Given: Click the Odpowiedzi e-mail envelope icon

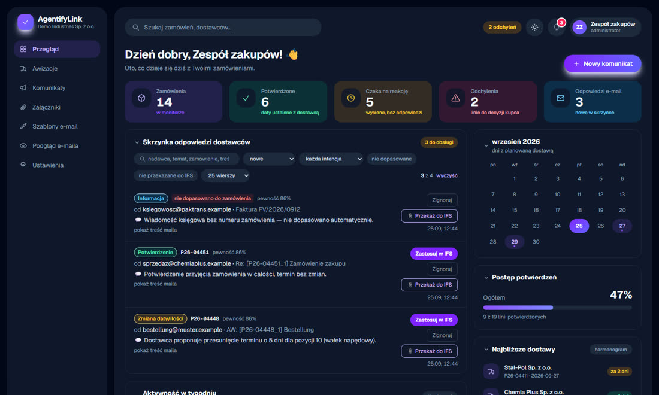Looking at the screenshot, I should point(561,98).
